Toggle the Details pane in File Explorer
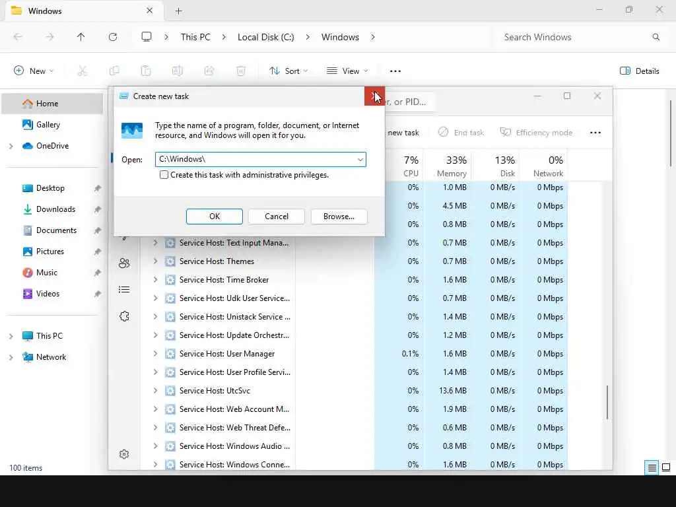The image size is (676, 507). pos(639,71)
